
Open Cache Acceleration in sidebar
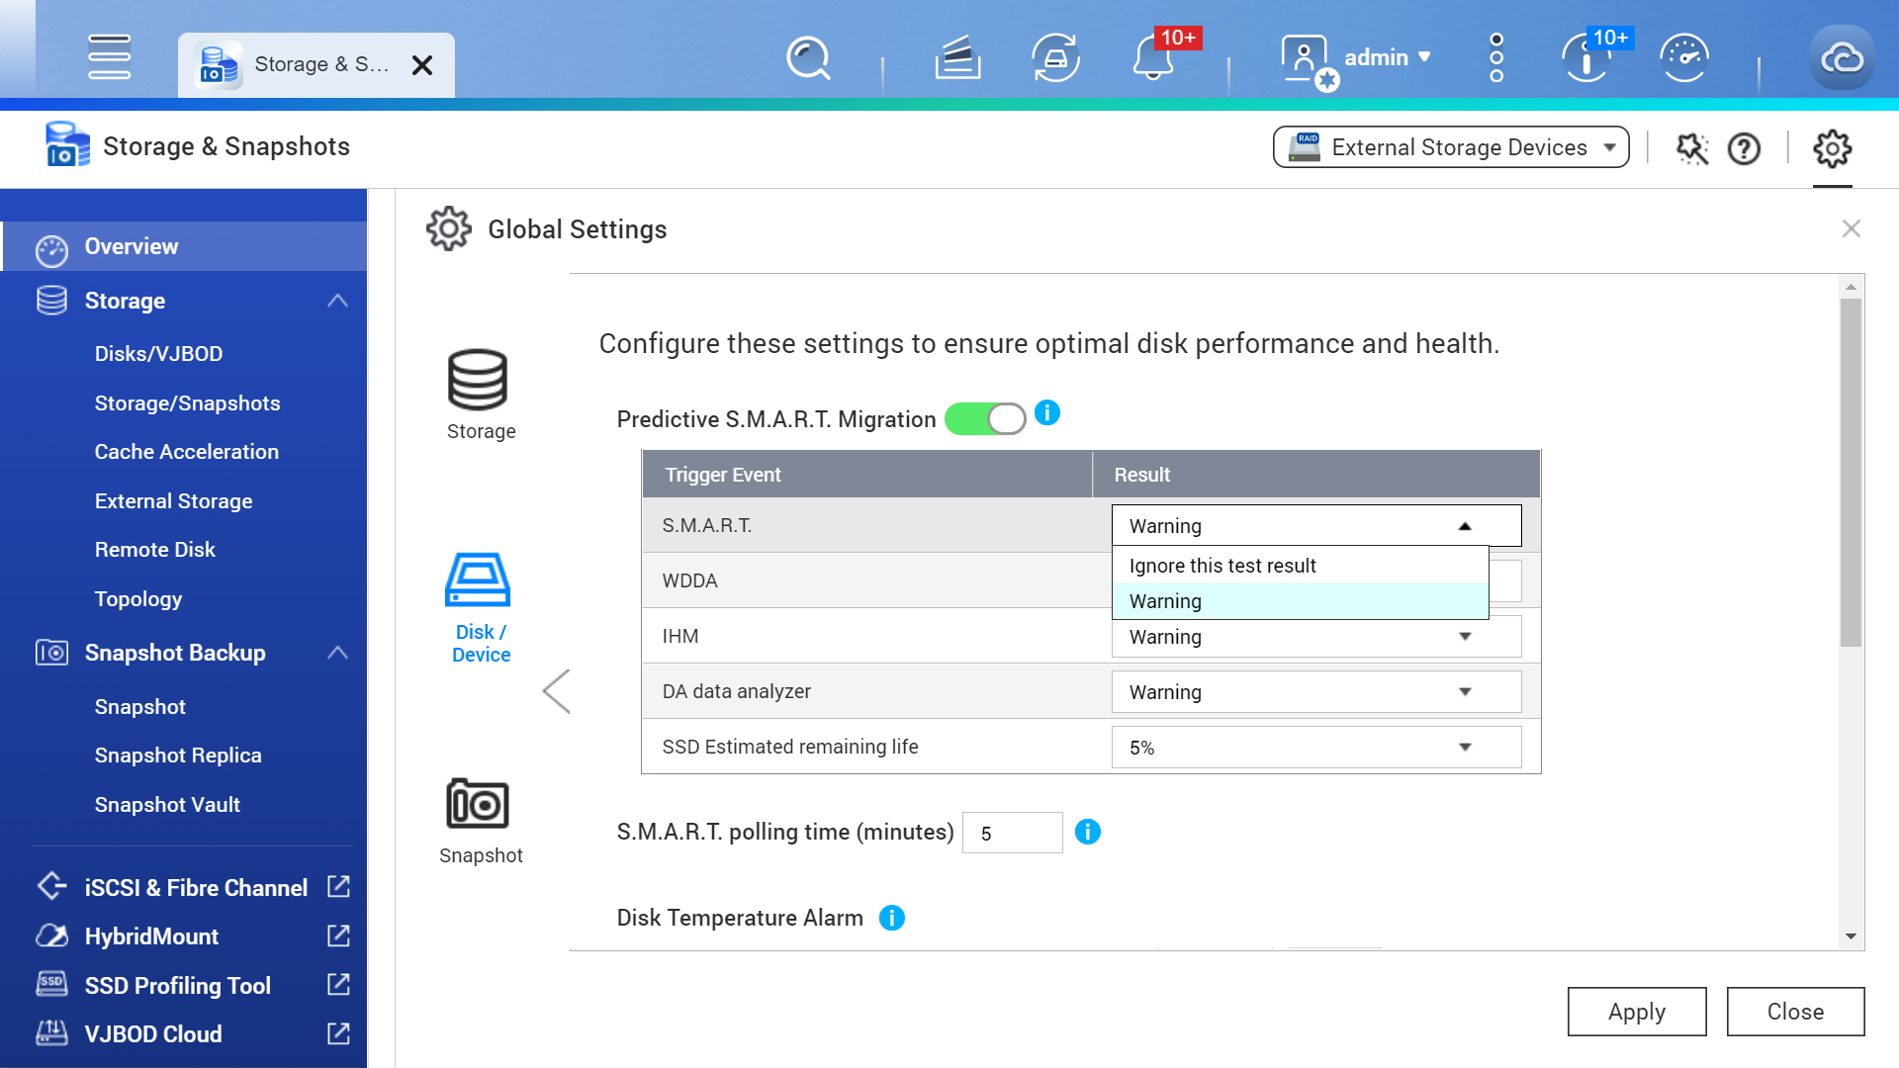186,452
